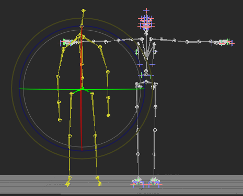Select the yellow skeleton's head-top joint
The height and width of the screenshot is (196, 243).
tap(84, 11)
